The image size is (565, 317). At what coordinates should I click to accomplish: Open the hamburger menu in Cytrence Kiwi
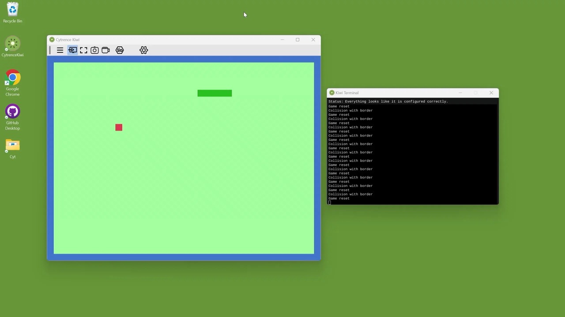pos(60,50)
